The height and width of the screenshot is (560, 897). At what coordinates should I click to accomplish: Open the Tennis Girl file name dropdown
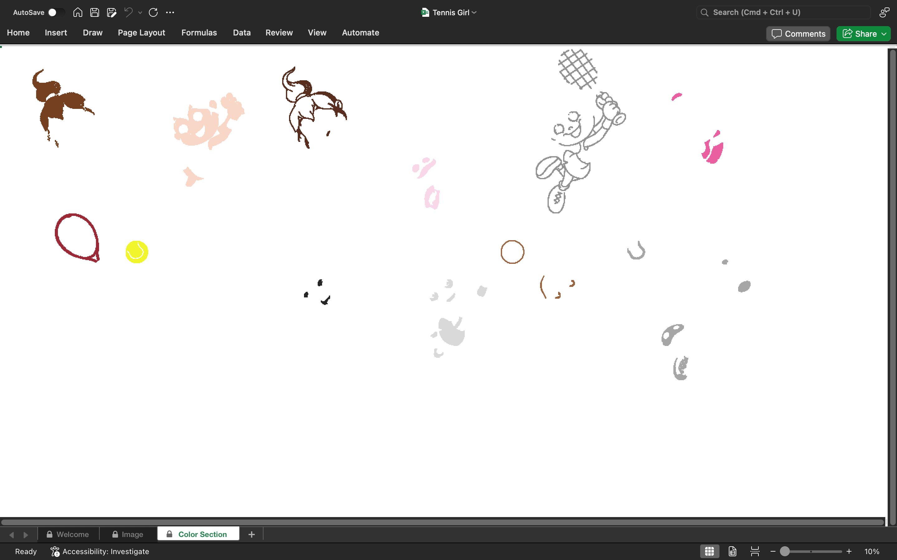click(x=449, y=12)
